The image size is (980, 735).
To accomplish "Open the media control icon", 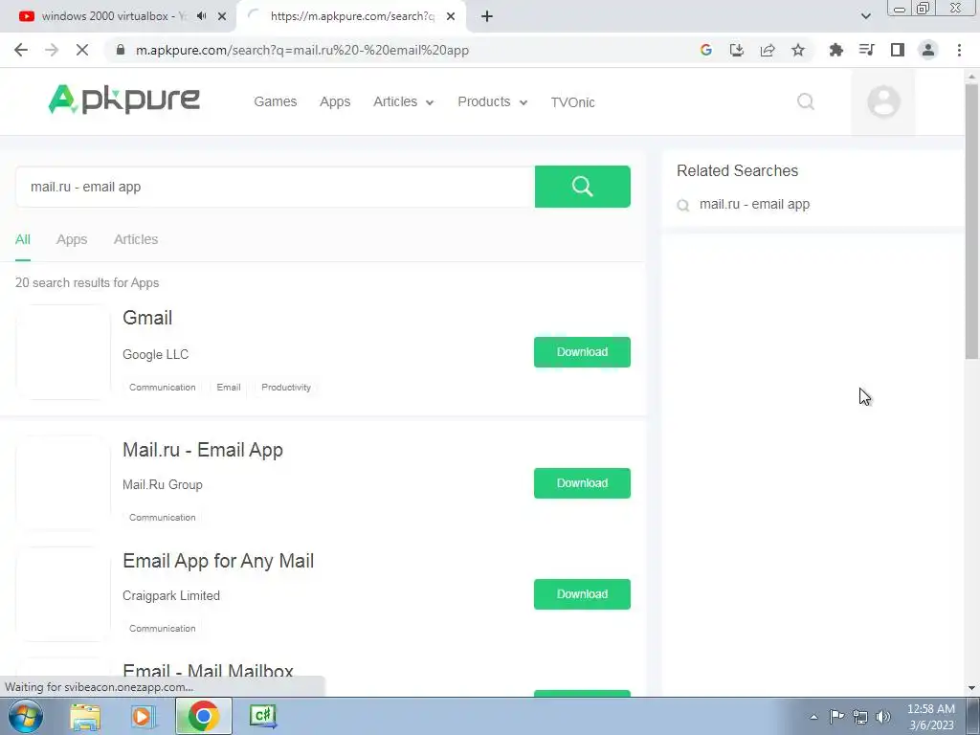I will (866, 50).
